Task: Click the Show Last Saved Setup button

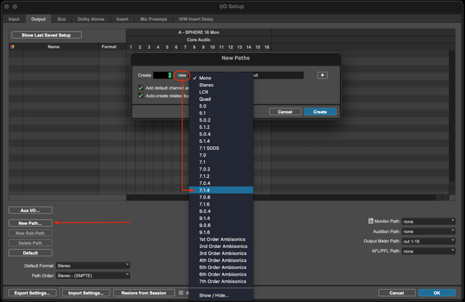Action: (47, 35)
